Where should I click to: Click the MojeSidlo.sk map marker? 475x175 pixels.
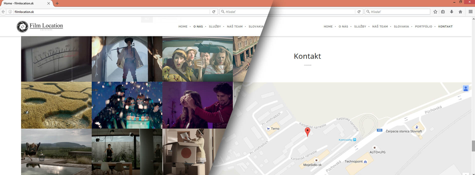(x=316, y=160)
